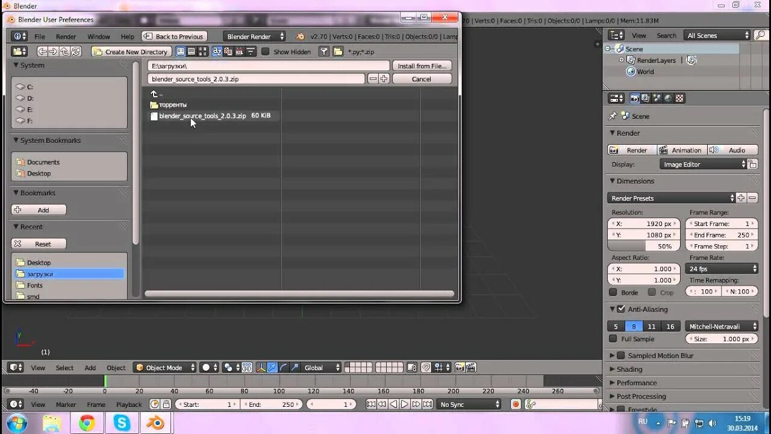The width and height of the screenshot is (771, 434).
Task: Sort files by extension
Action: pos(228,52)
